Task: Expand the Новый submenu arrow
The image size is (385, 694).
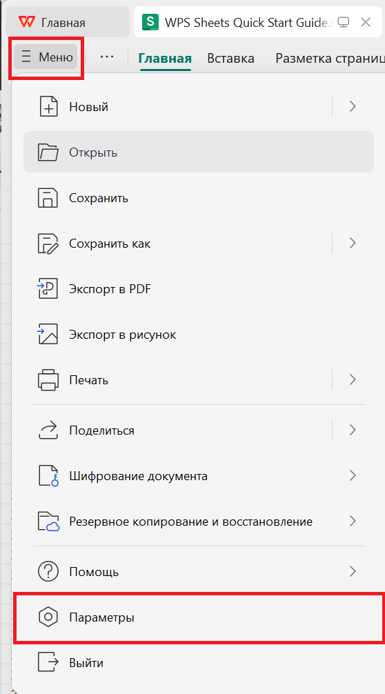Action: 353,106
